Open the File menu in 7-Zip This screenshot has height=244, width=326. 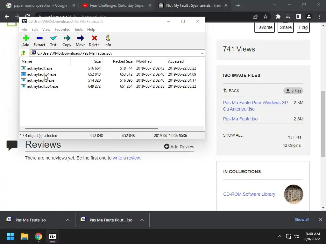coord(24,30)
